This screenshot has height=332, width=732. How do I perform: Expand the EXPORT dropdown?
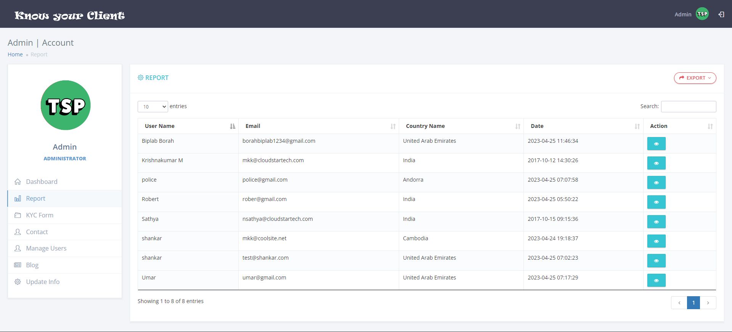695,78
